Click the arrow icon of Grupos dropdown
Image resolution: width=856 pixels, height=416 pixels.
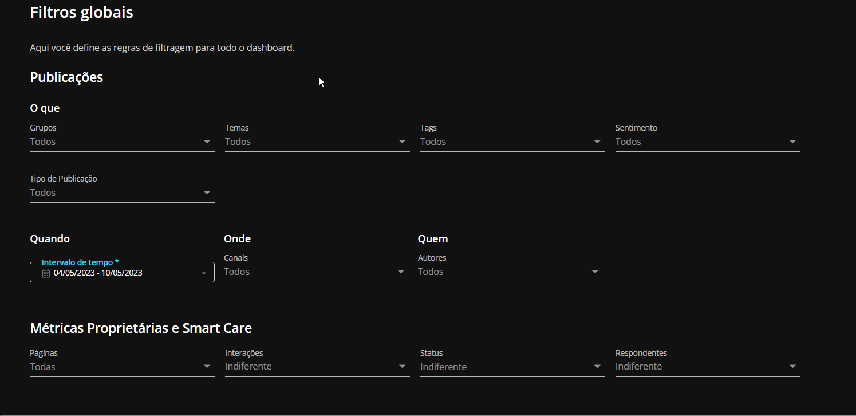207,142
